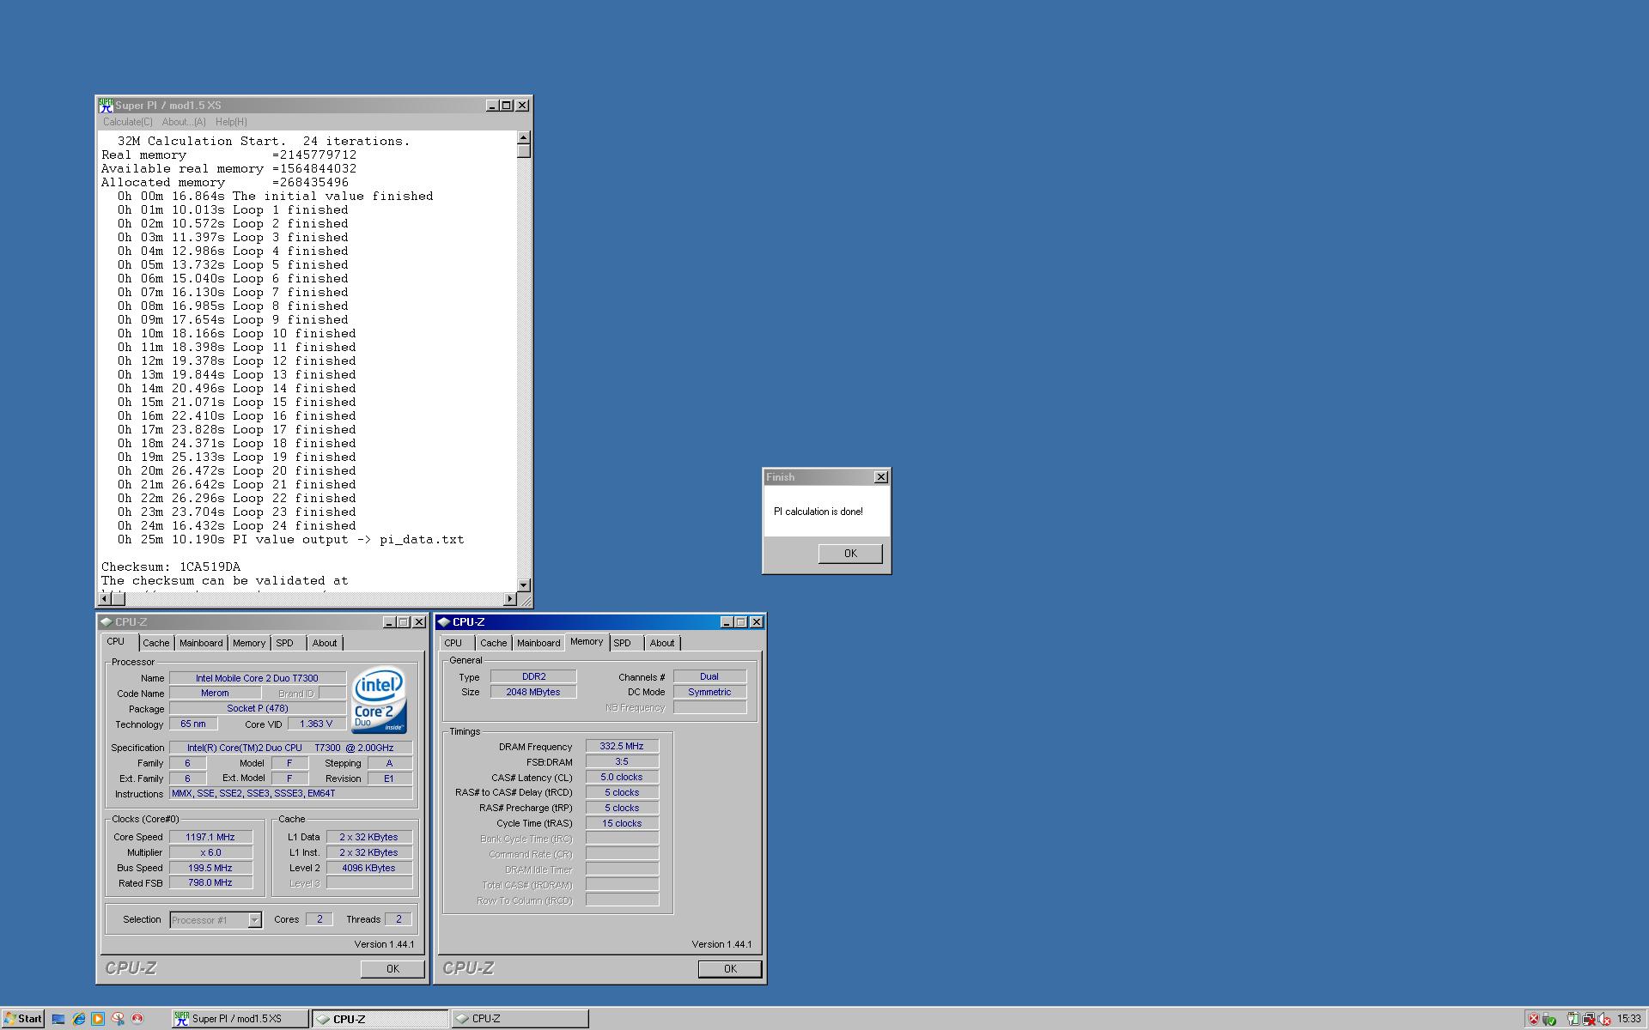Screen dimensions: 1649x1030
Task: Click Core VID value 1.363 V
Action: pyautogui.click(x=315, y=724)
